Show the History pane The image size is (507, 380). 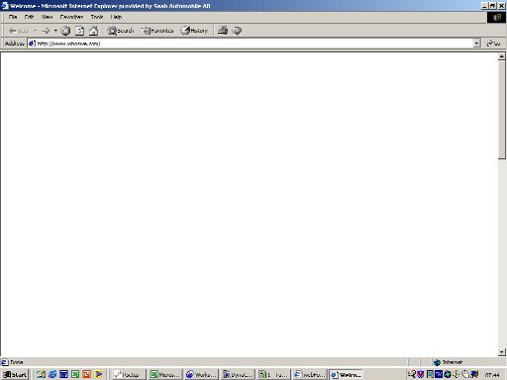(x=194, y=31)
